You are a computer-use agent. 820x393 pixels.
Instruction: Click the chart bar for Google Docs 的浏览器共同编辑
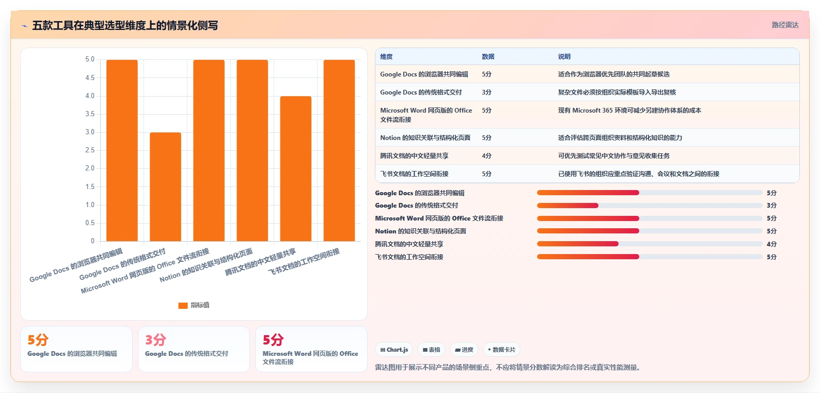pyautogui.click(x=122, y=150)
